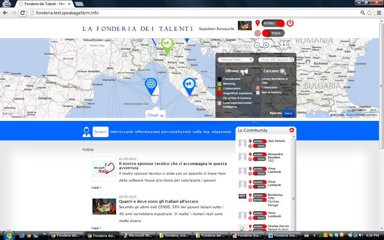Screen dimensions: 384x240
Task: Open a new browser tab
Action: (x=79, y=4)
